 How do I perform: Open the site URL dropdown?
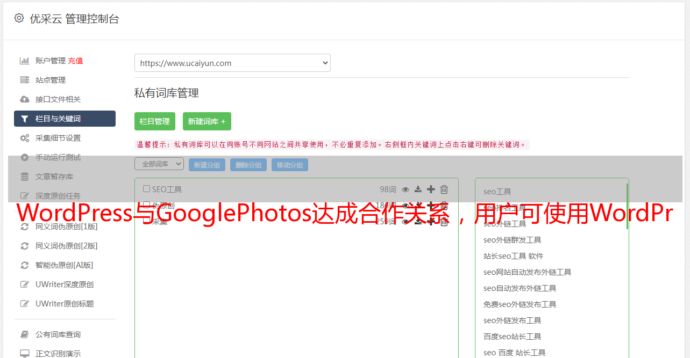(x=232, y=63)
